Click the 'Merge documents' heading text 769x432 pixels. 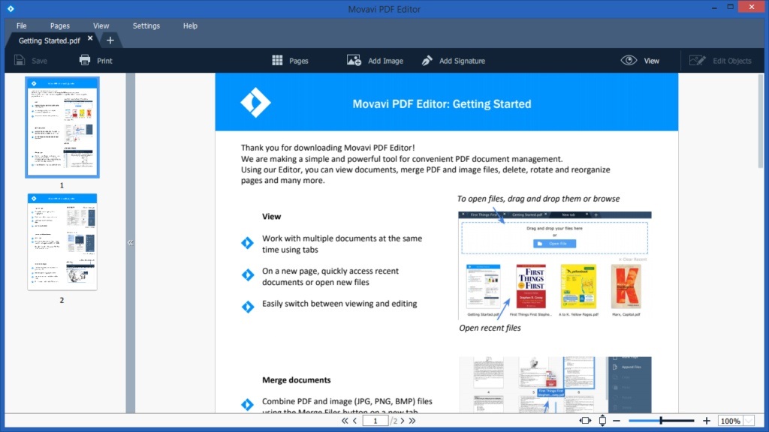pos(296,380)
